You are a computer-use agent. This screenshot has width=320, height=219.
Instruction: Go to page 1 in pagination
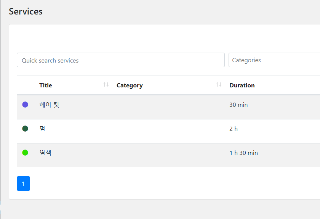[x=23, y=184]
